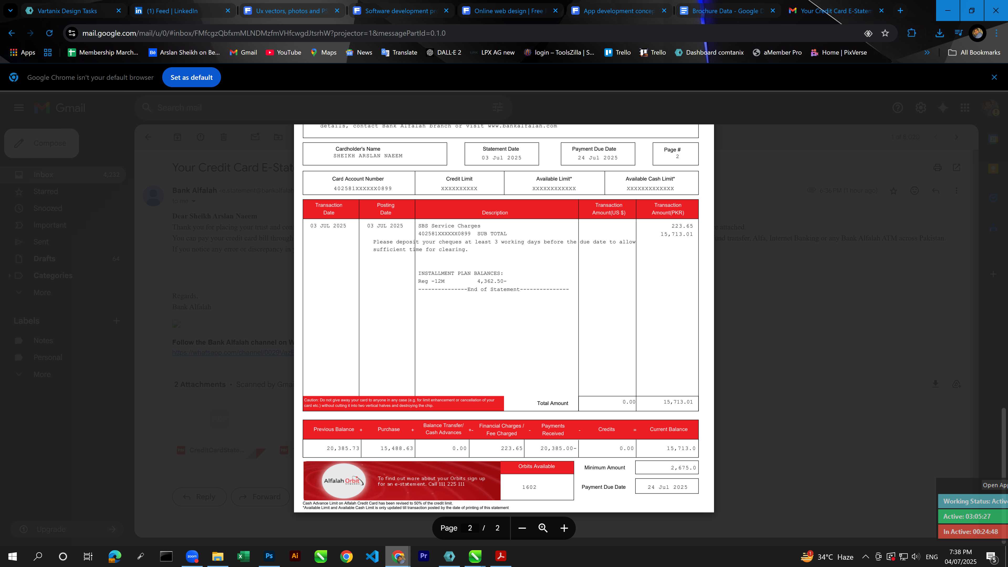This screenshot has width=1008, height=567.
Task: Bookmark this tab with star icon
Action: 885,33
